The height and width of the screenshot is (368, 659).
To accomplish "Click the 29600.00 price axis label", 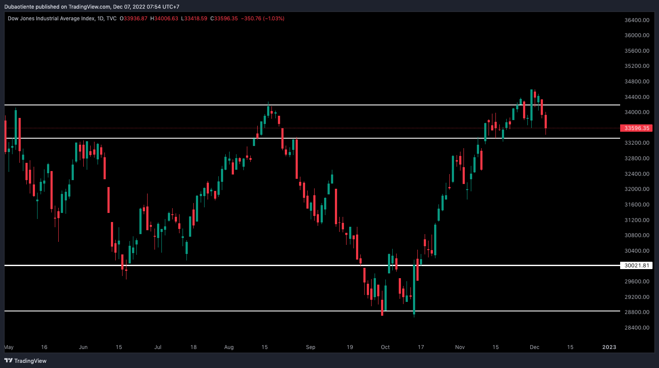I will tap(637, 282).
